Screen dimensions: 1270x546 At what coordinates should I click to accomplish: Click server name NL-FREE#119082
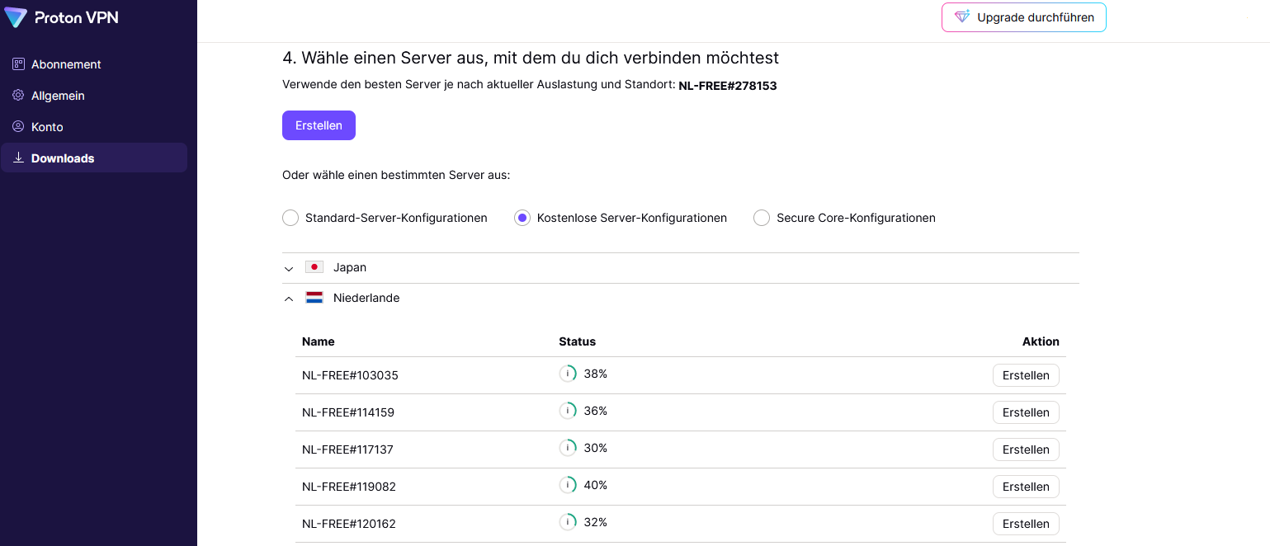click(349, 487)
